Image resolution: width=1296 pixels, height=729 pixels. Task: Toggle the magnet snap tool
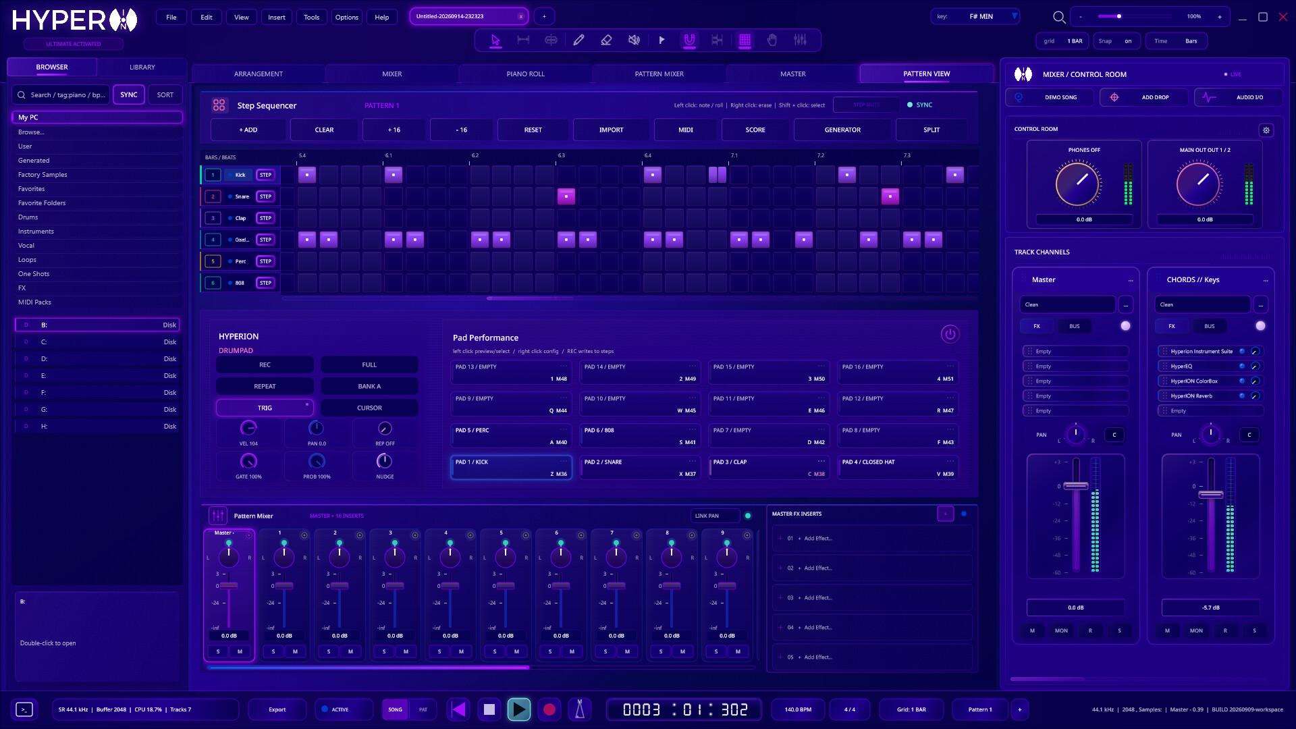pyautogui.click(x=689, y=40)
